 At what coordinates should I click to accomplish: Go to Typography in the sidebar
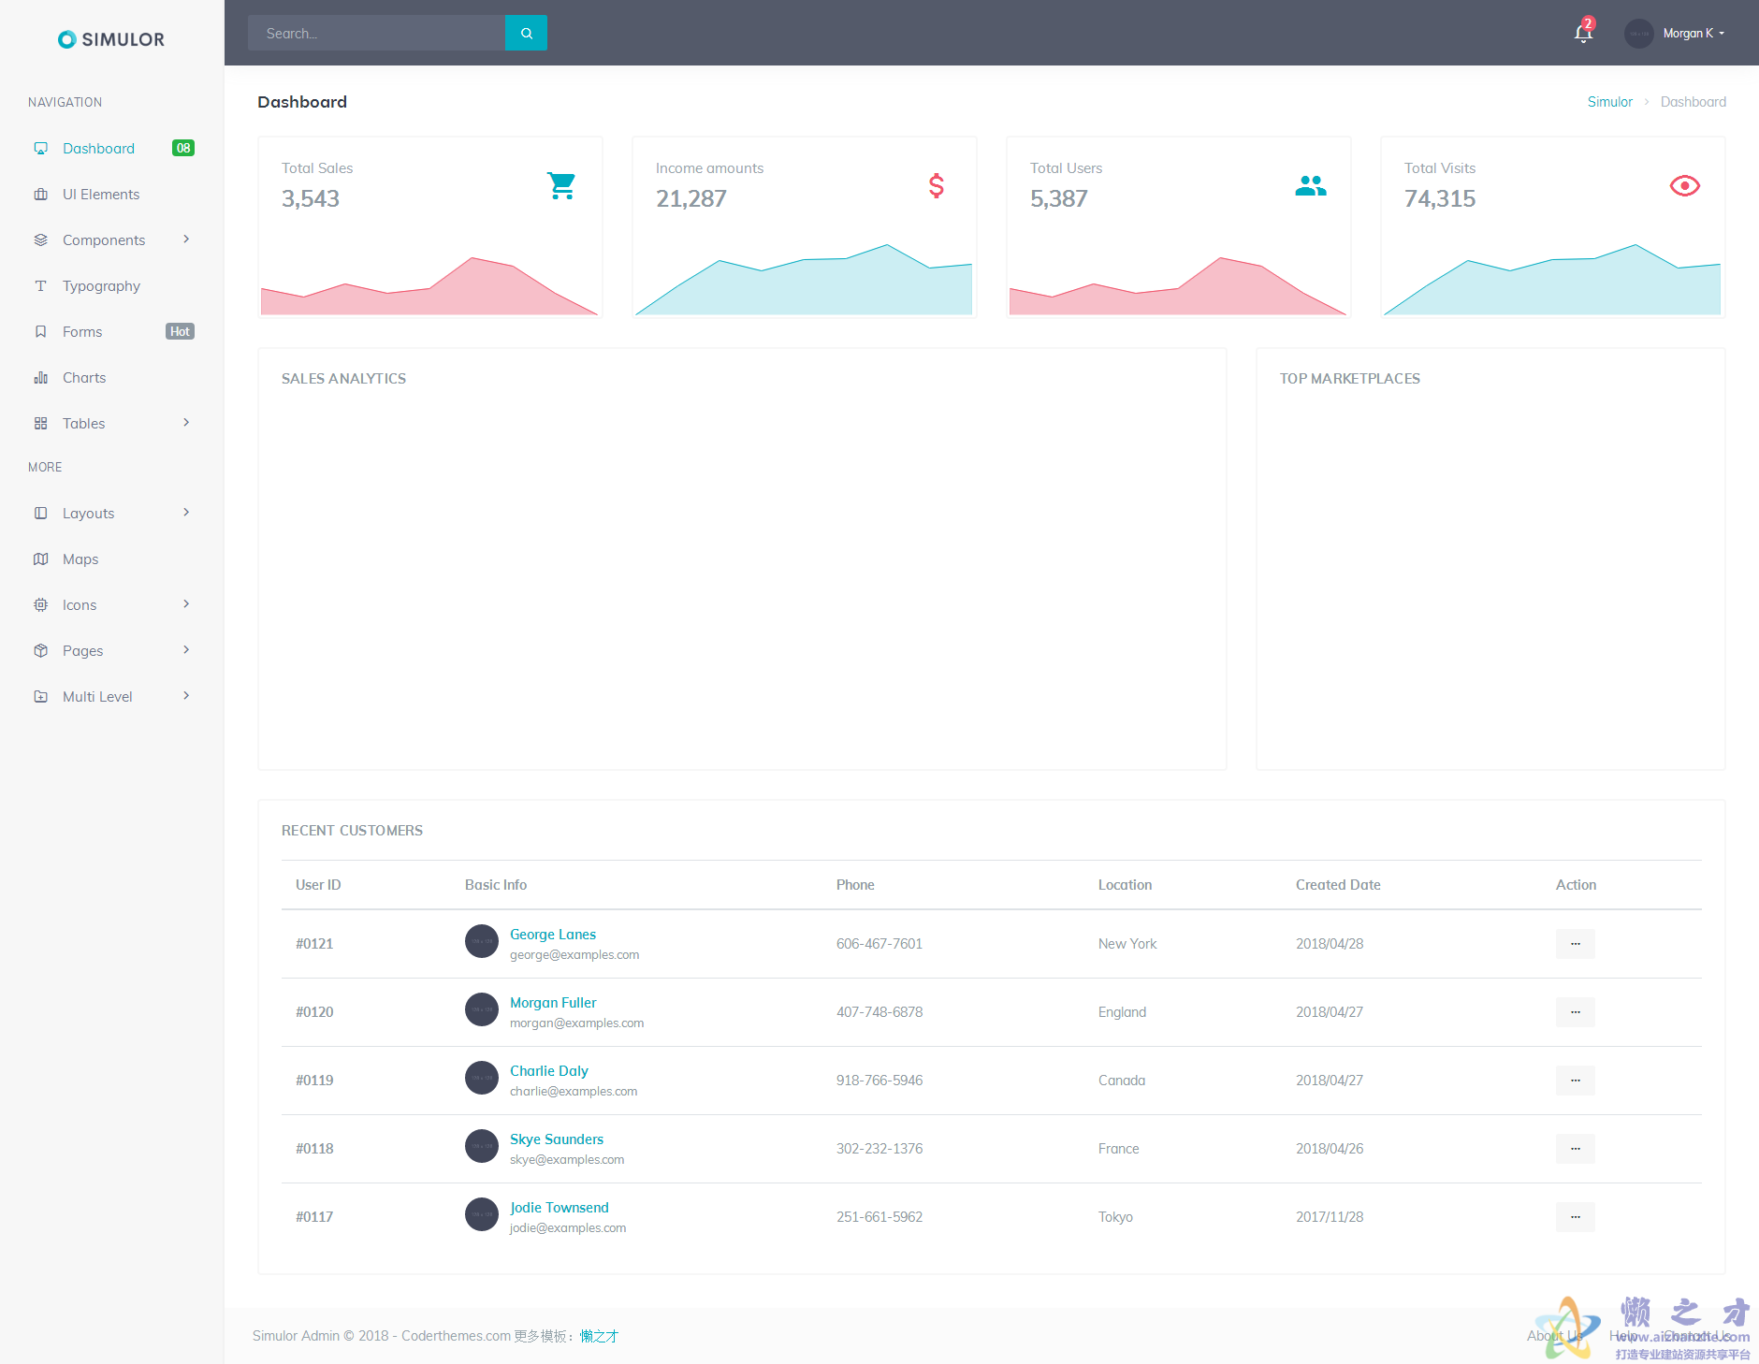tap(101, 286)
